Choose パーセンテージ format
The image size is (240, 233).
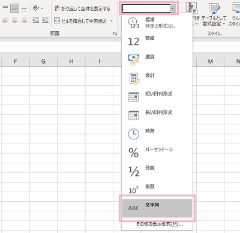click(157, 153)
